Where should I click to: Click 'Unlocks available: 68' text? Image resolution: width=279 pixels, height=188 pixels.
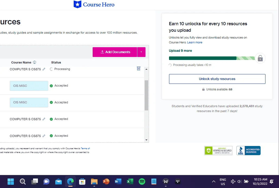(219, 89)
